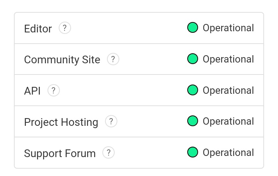
Task: Click Operational status for Project Hosting
Action: tap(228, 122)
